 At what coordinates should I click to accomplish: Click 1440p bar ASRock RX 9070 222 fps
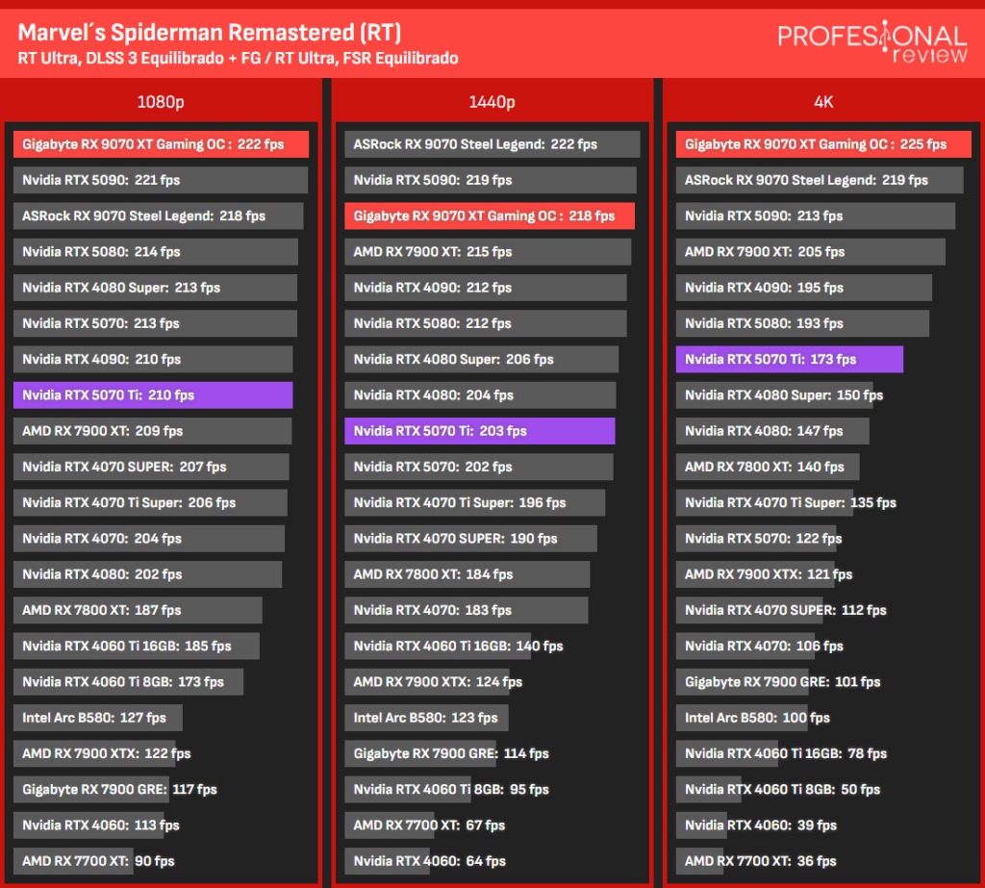tap(492, 144)
